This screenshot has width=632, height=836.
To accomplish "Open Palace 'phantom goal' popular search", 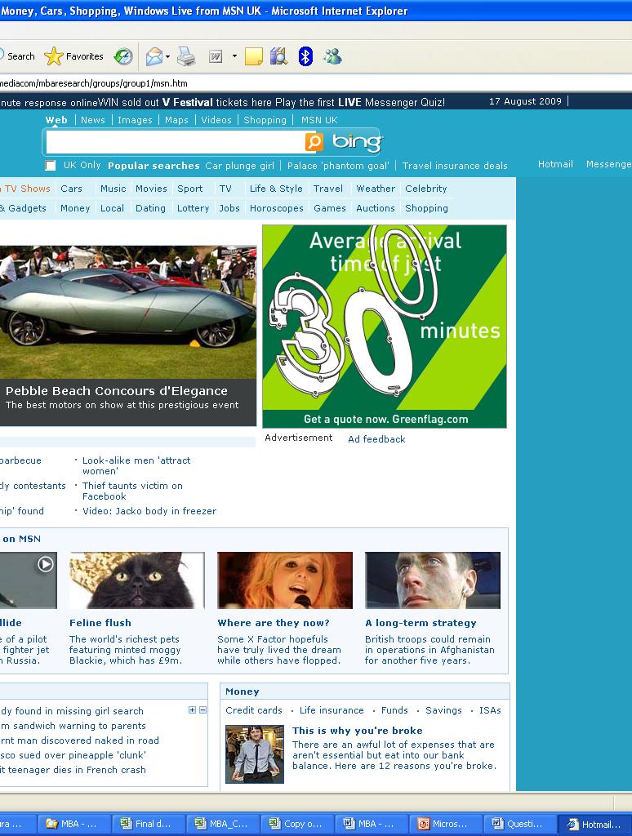I will 338,166.
